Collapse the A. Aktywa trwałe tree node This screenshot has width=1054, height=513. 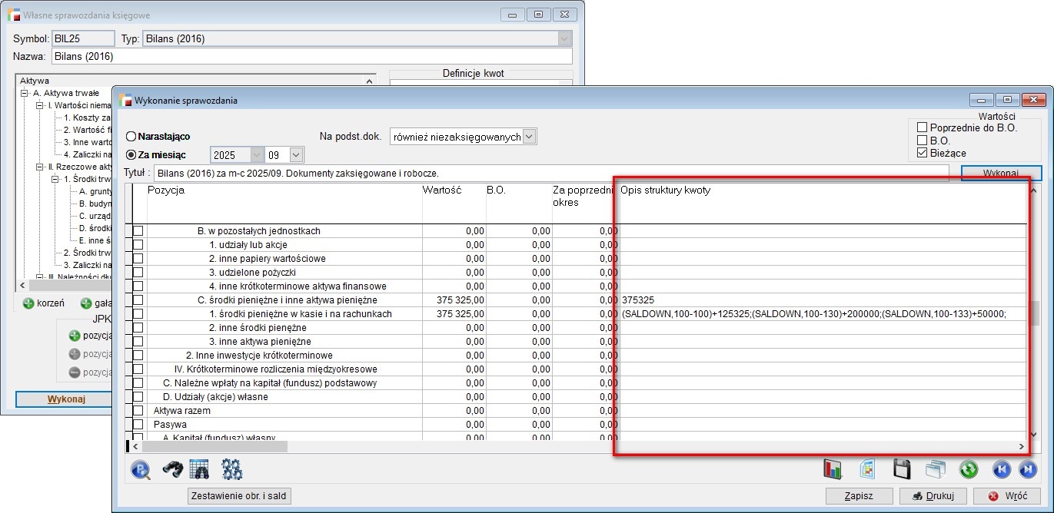point(25,93)
